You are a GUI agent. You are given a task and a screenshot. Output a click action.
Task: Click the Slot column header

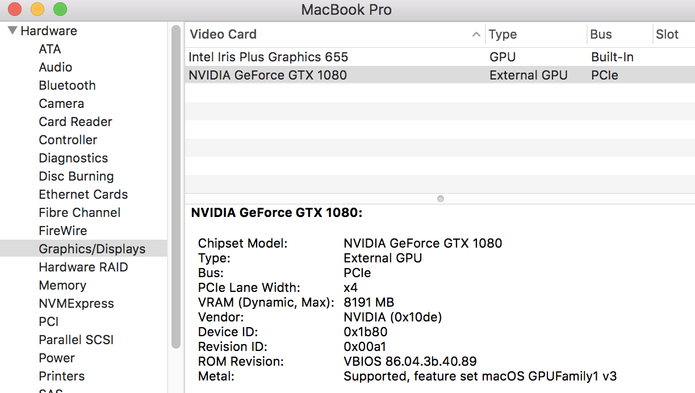click(x=667, y=35)
